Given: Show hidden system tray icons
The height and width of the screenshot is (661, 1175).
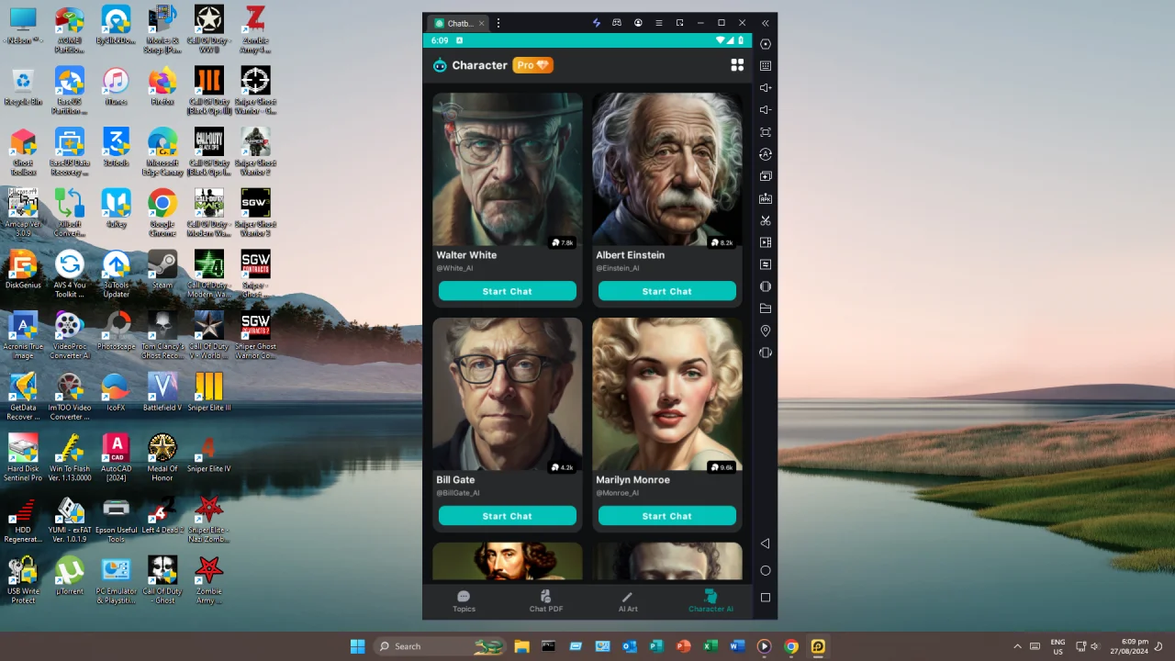Looking at the screenshot, I should click(1017, 646).
